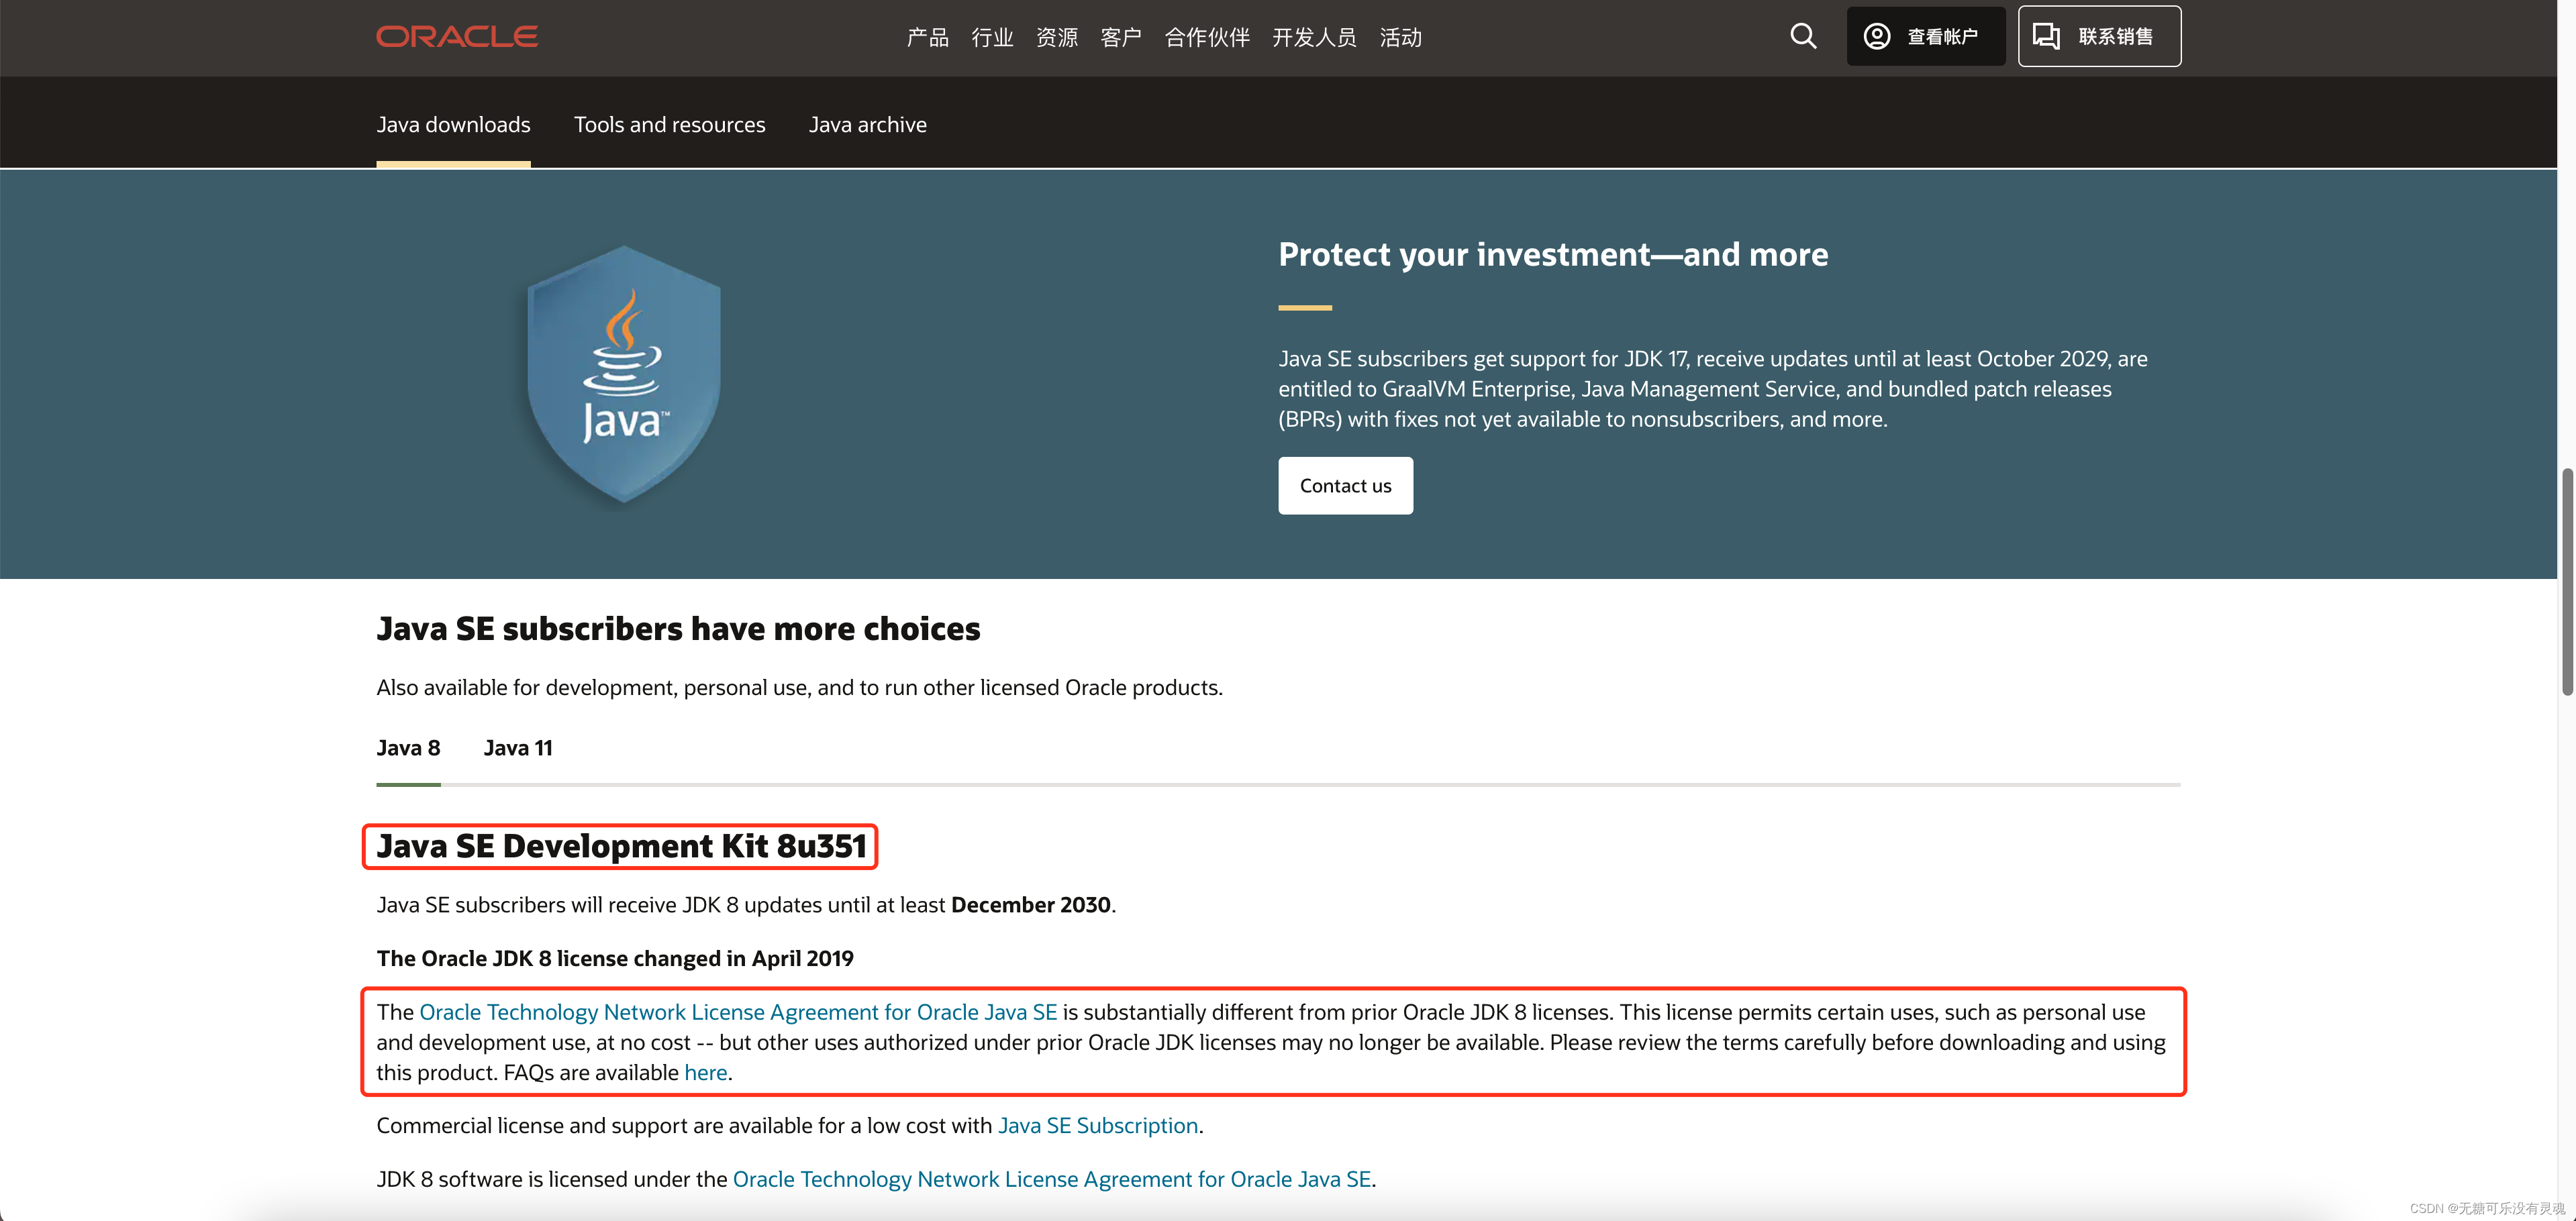
Task: Open the Oracle Technology Network License Agreement link
Action: pyautogui.click(x=738, y=1012)
